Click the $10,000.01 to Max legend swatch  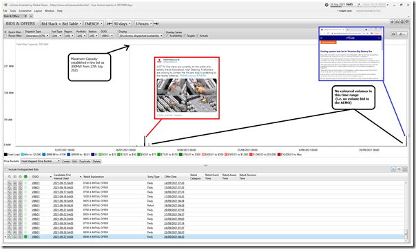(279, 155)
